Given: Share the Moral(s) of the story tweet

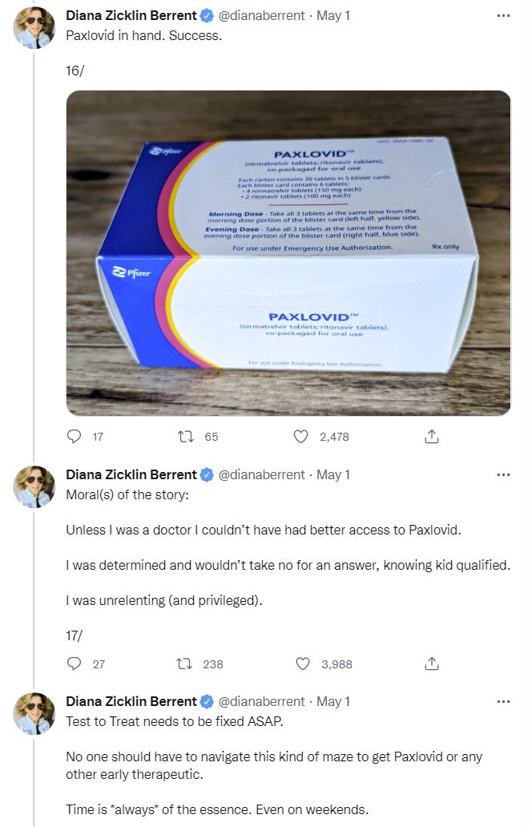Looking at the screenshot, I should tap(431, 664).
